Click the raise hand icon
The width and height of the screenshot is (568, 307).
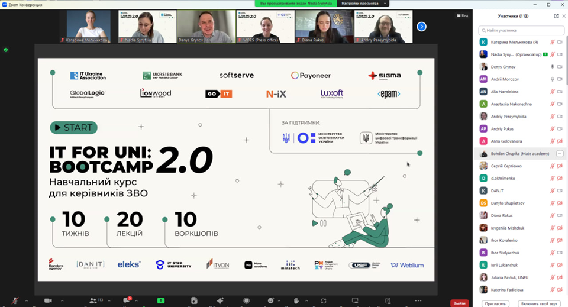[296, 300]
